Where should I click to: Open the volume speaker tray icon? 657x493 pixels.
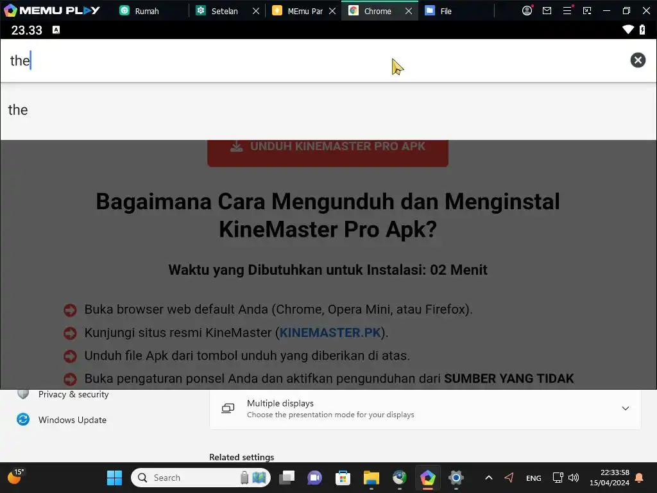574,478
